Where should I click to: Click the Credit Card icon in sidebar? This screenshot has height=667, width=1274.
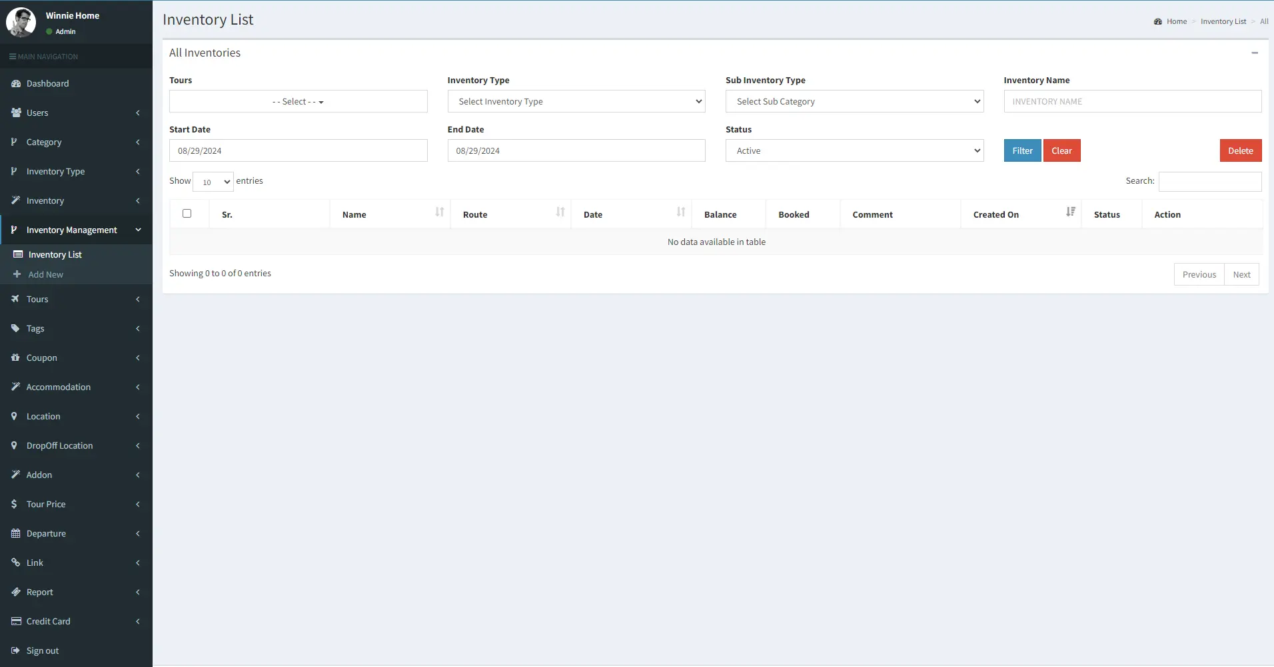(16, 622)
